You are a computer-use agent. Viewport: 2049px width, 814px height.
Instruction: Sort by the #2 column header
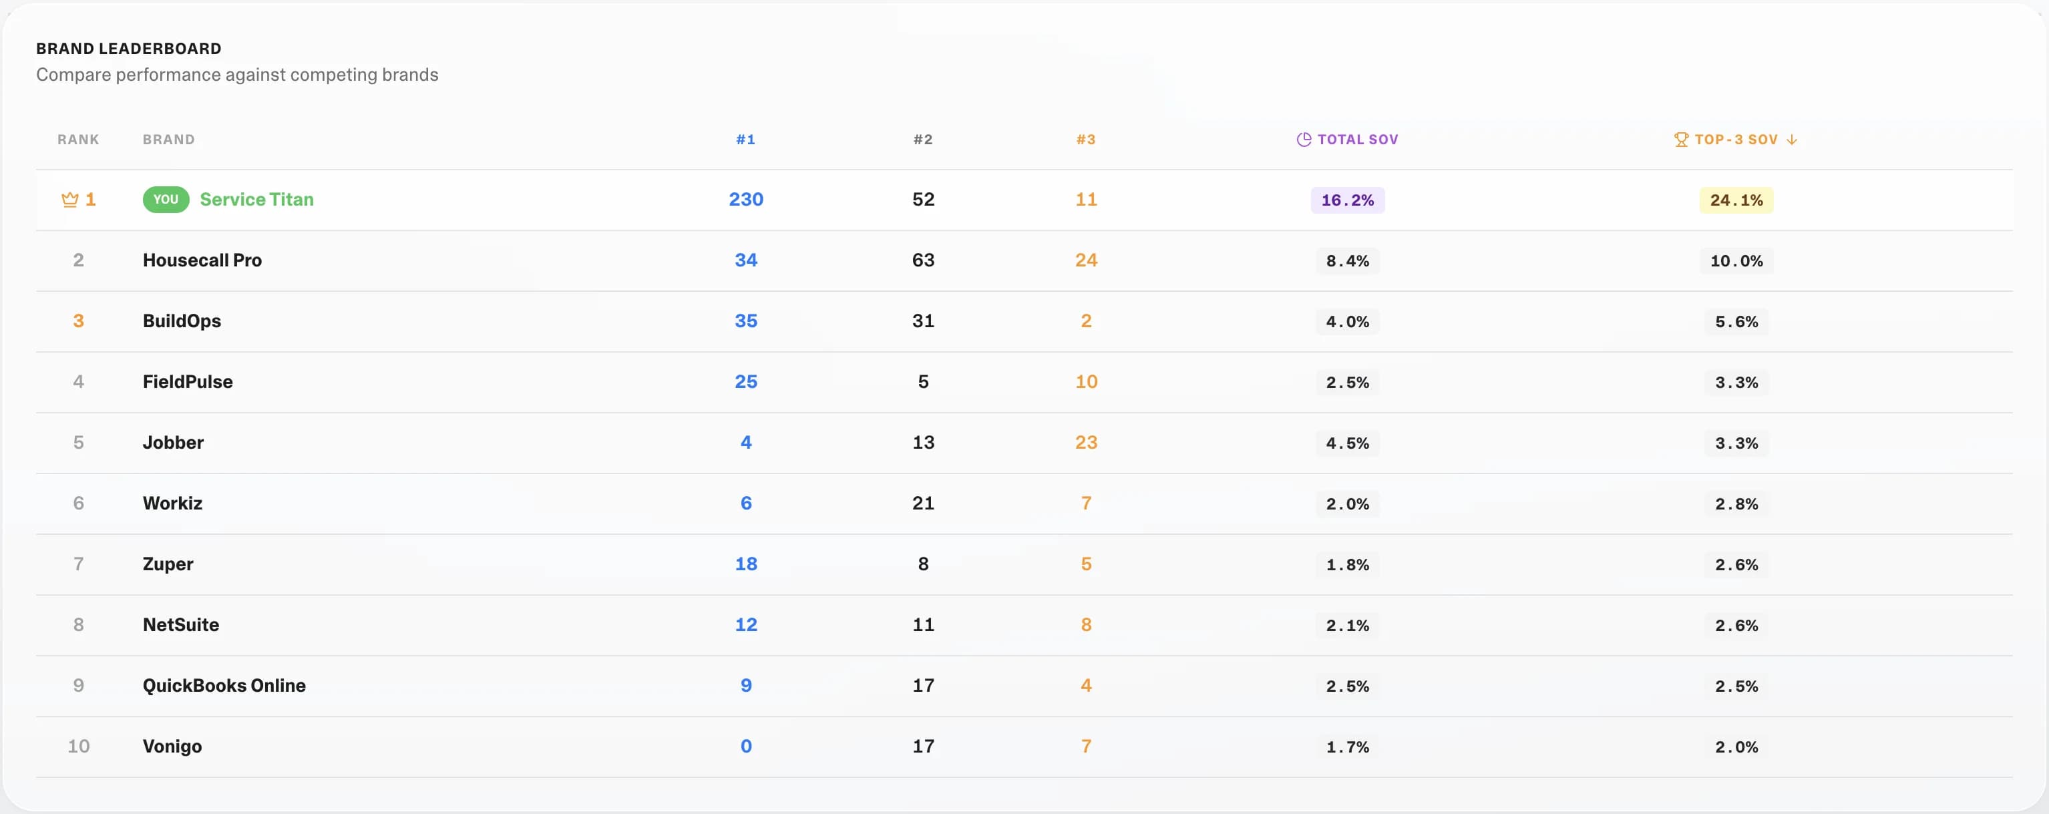click(923, 139)
